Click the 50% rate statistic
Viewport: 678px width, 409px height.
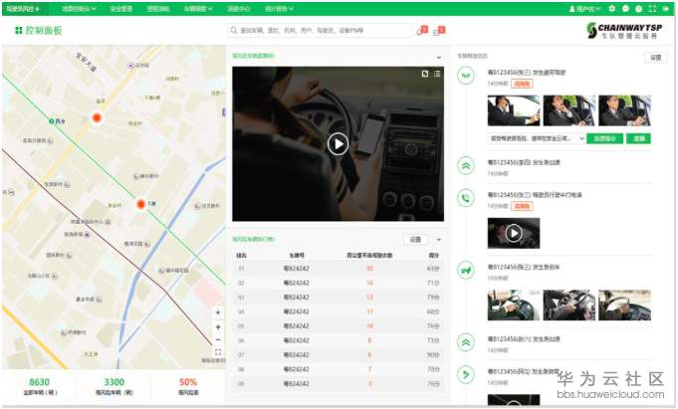coord(188,386)
